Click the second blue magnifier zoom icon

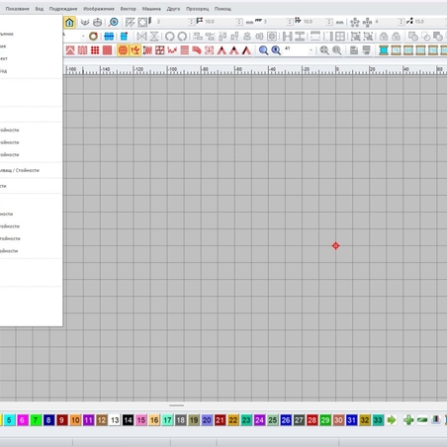point(276,50)
